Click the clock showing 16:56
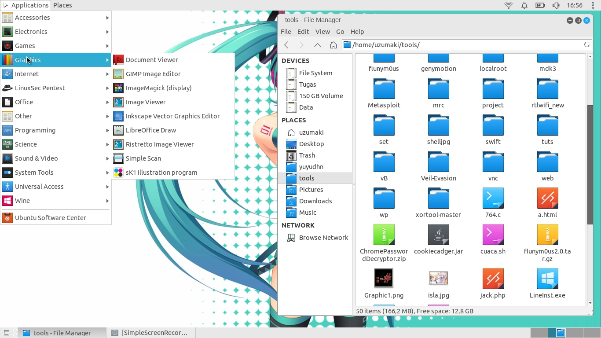The image size is (601, 338). (575, 5)
